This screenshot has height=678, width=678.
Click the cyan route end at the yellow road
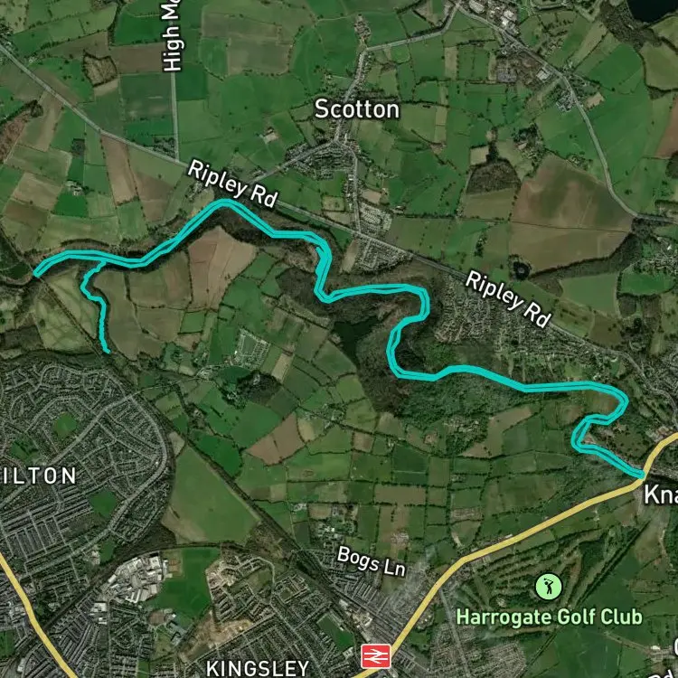tap(641, 475)
